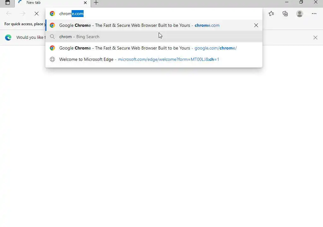323x227 pixels.
Task: Click the search magnifier beside chrom
Action: pyautogui.click(x=52, y=37)
